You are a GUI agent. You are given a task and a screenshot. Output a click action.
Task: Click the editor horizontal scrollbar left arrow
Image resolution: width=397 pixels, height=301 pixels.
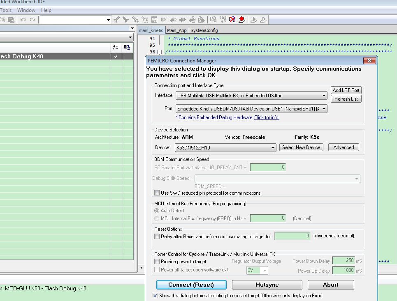click(x=142, y=268)
